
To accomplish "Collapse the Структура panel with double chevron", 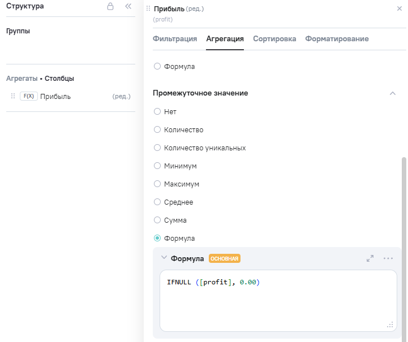I will 128,7.
